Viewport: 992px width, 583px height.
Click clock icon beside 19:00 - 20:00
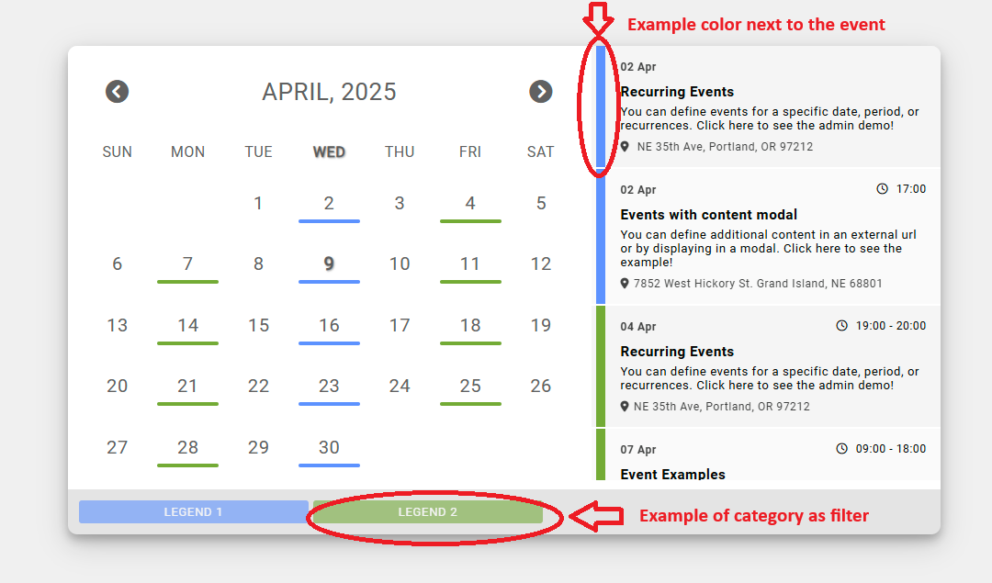pyautogui.click(x=841, y=326)
